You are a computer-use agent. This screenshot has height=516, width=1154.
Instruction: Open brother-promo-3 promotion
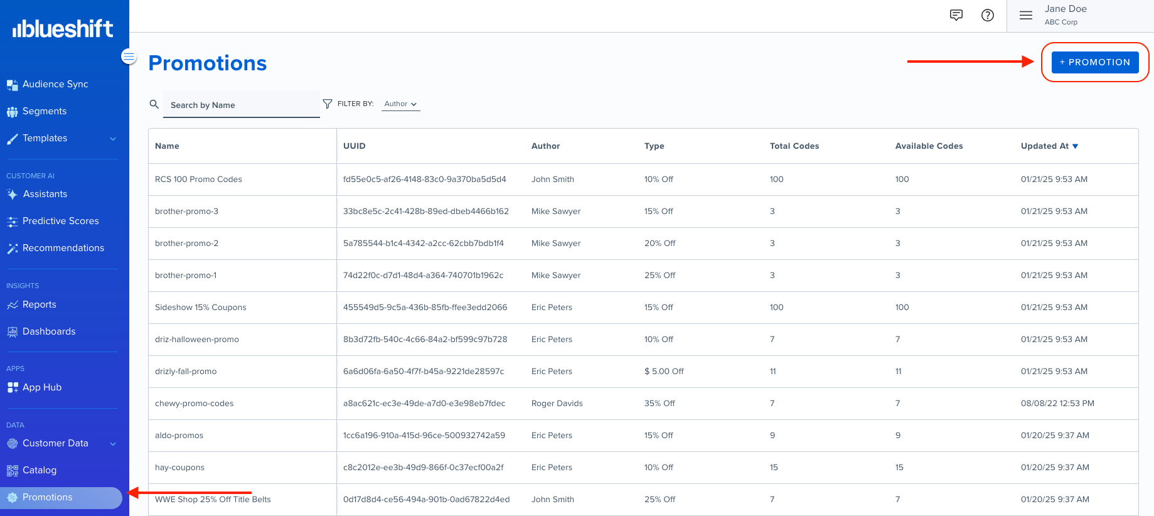(186, 212)
